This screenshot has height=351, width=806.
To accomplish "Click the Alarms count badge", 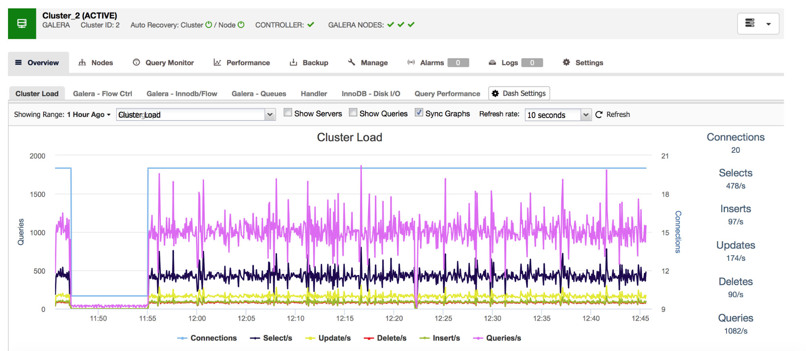I will pos(458,62).
